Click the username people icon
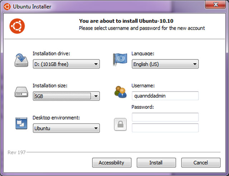This screenshot has width=229, height=176. pyautogui.click(x=120, y=92)
